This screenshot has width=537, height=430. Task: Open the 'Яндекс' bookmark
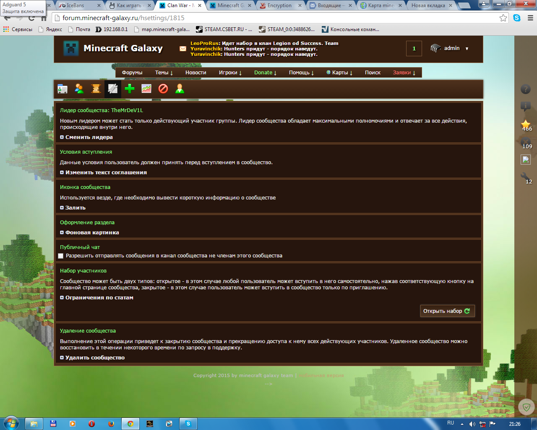click(x=50, y=29)
